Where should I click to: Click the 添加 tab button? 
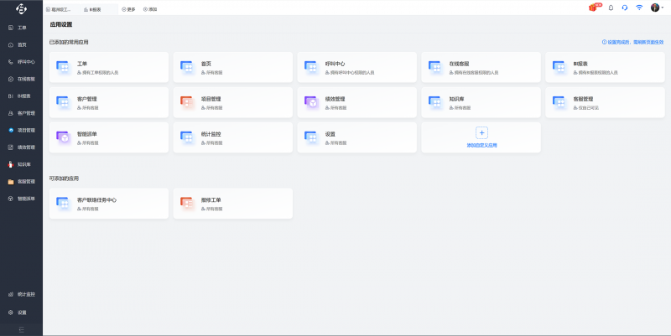[x=150, y=8]
